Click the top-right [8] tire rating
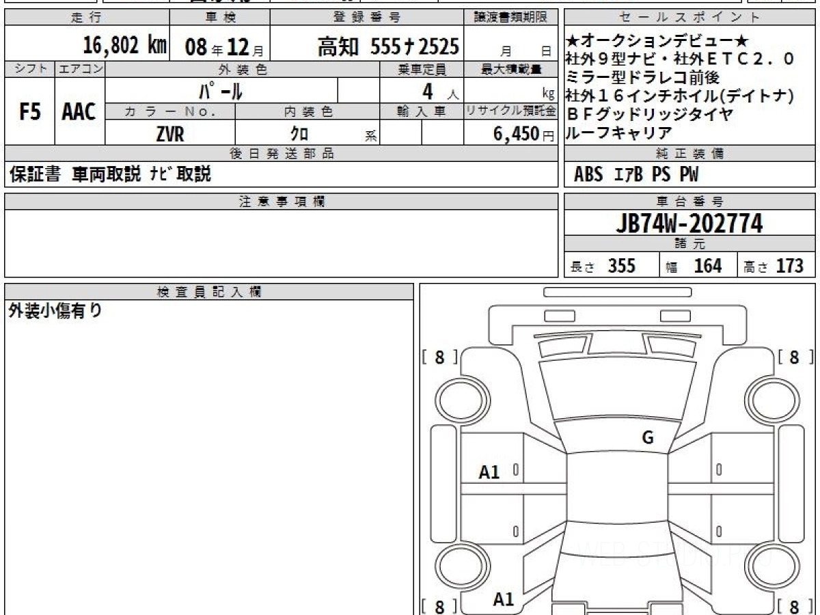Screen dimensions: 820x615 (x=793, y=357)
